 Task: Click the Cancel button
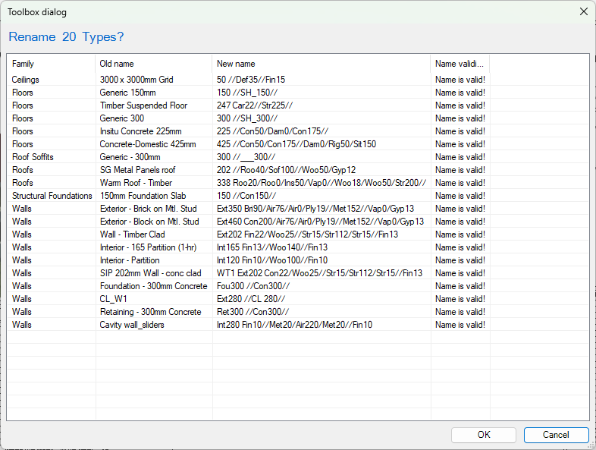click(556, 435)
